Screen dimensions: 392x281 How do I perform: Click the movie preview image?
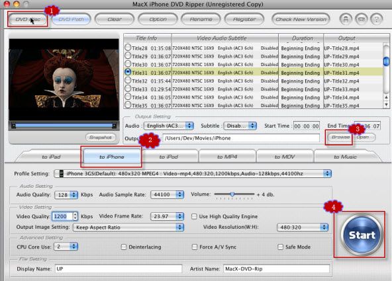point(64,80)
